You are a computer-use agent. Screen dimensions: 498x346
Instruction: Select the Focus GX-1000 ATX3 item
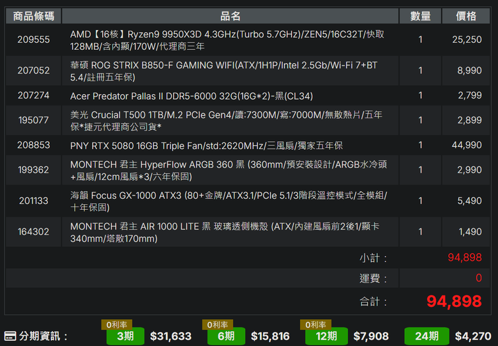click(229, 201)
